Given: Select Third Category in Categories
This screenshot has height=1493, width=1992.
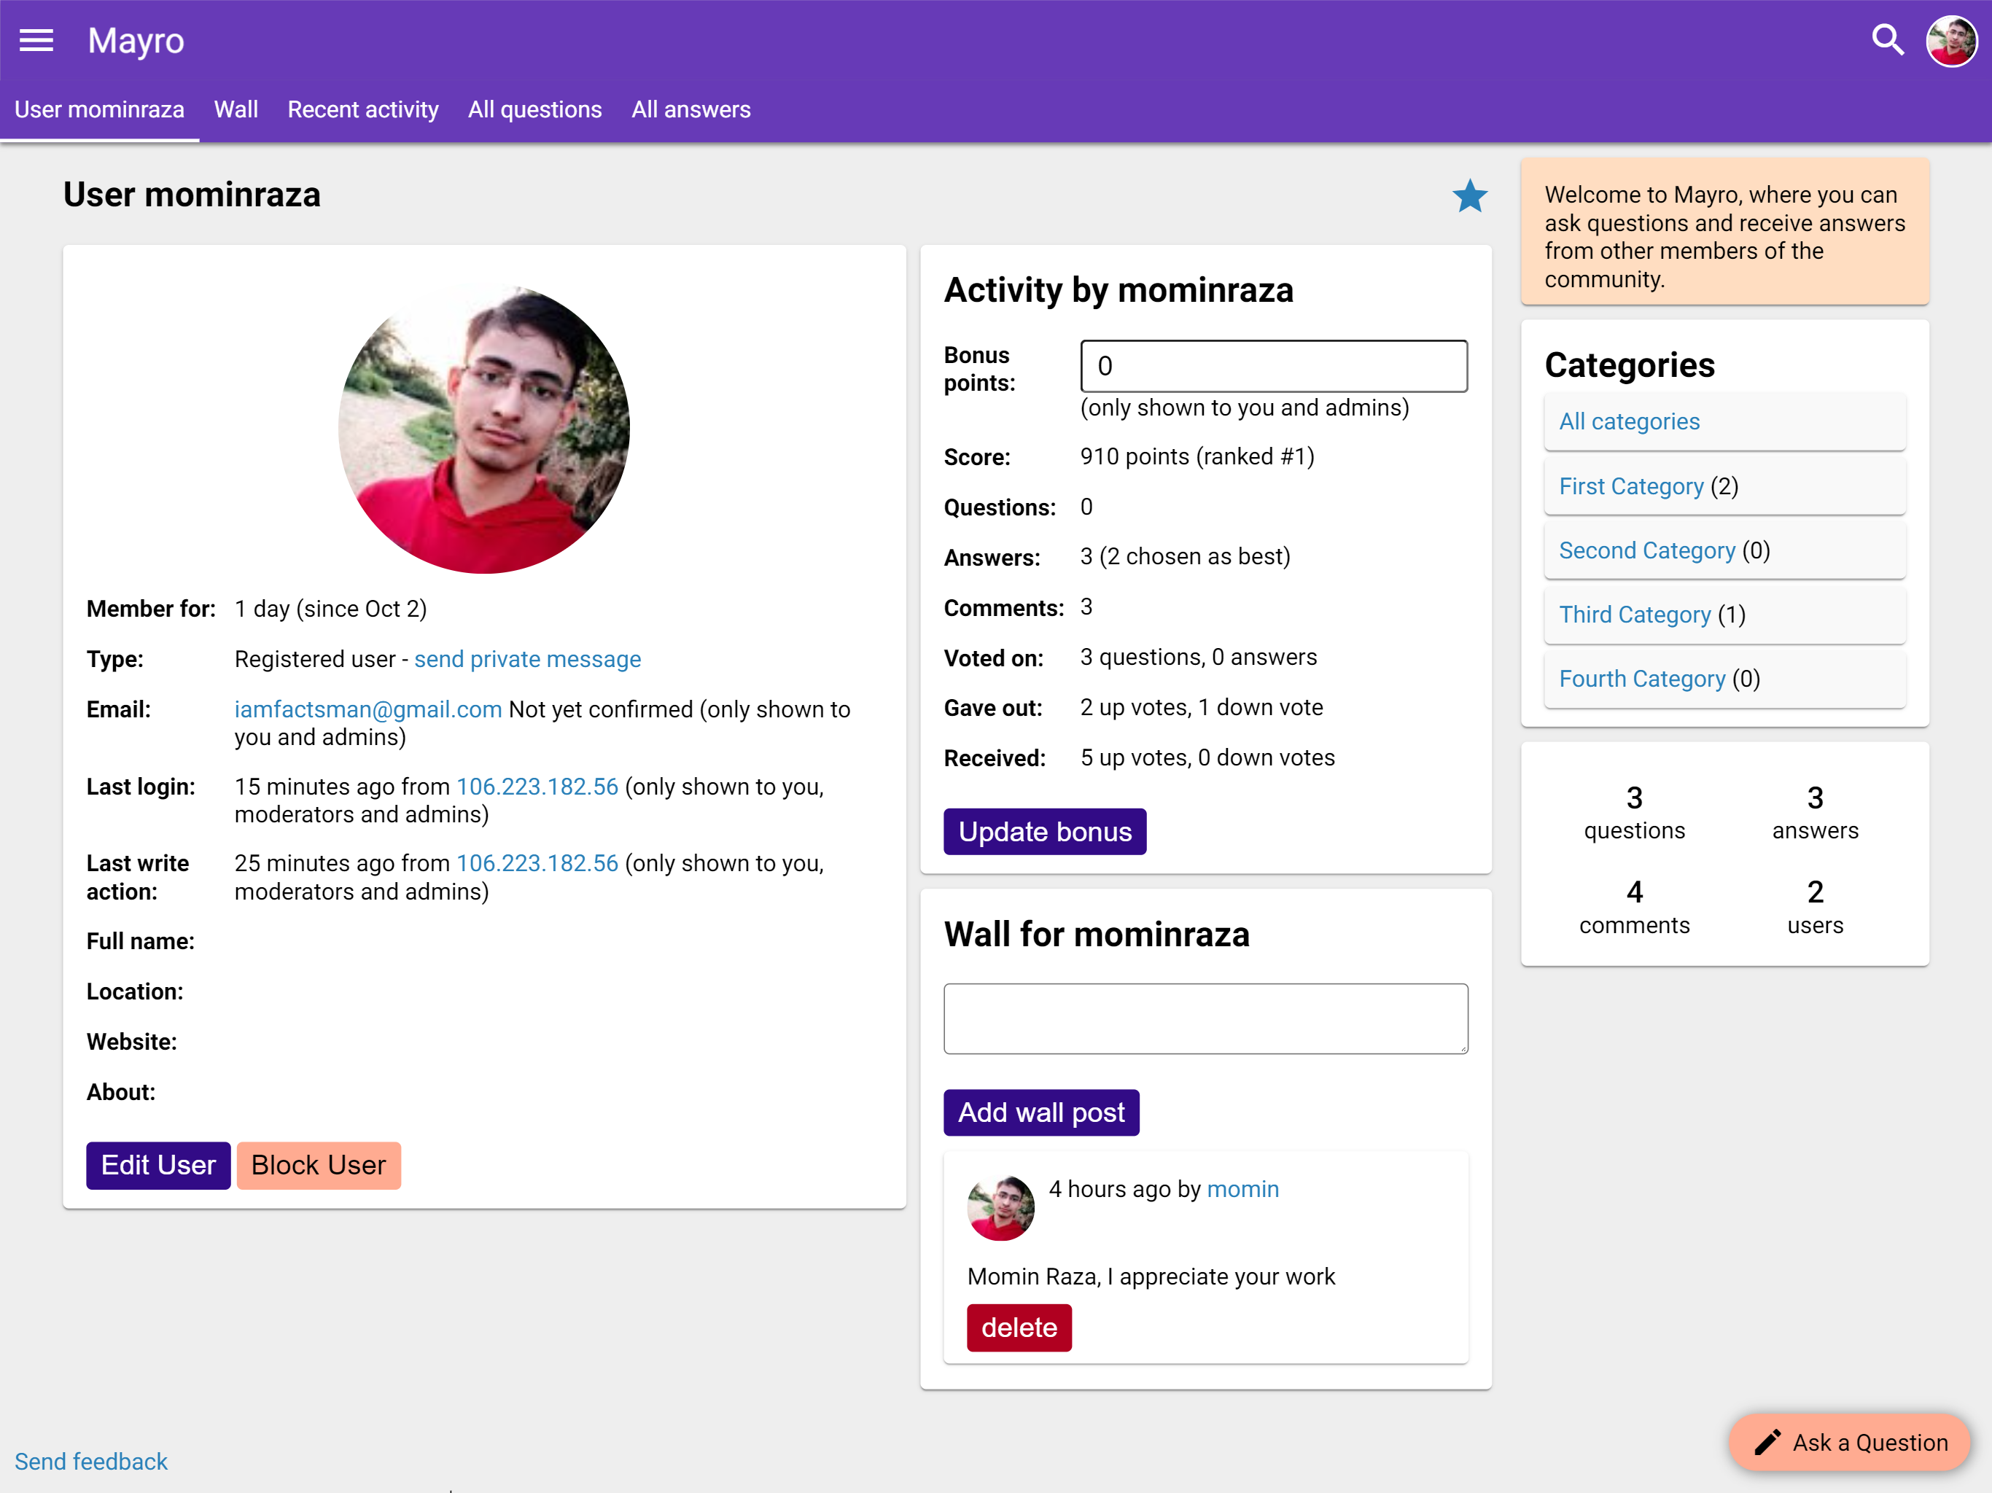Looking at the screenshot, I should point(1635,615).
